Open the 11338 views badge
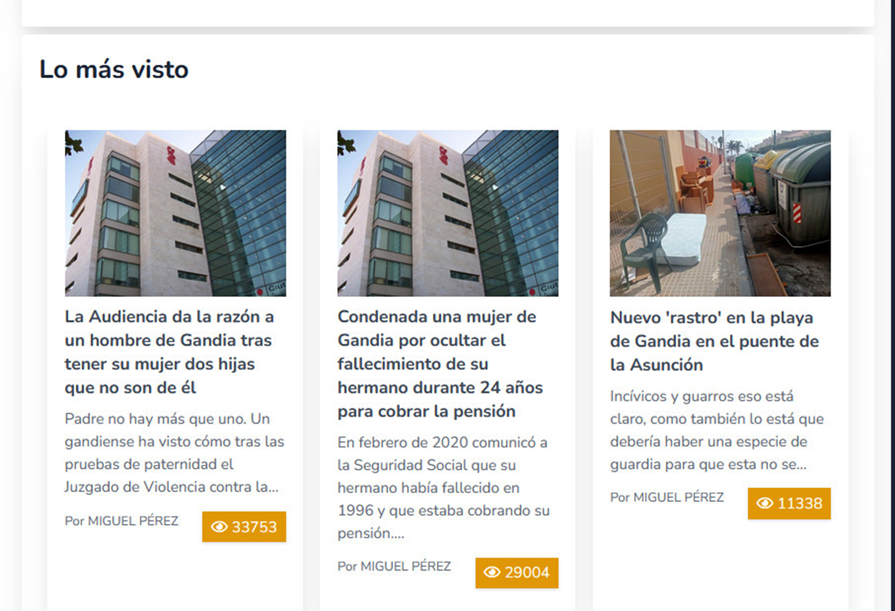The width and height of the screenshot is (895, 611). tap(789, 503)
